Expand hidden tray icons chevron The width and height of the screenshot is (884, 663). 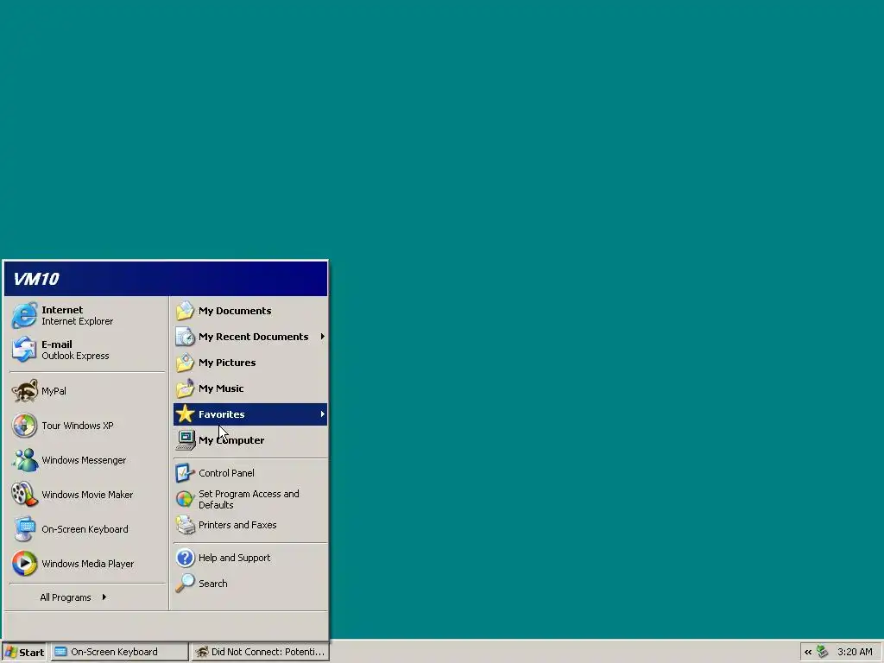pos(808,653)
